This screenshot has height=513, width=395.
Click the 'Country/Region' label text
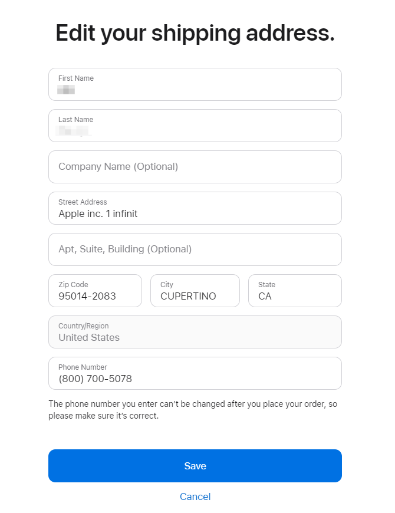tap(84, 326)
